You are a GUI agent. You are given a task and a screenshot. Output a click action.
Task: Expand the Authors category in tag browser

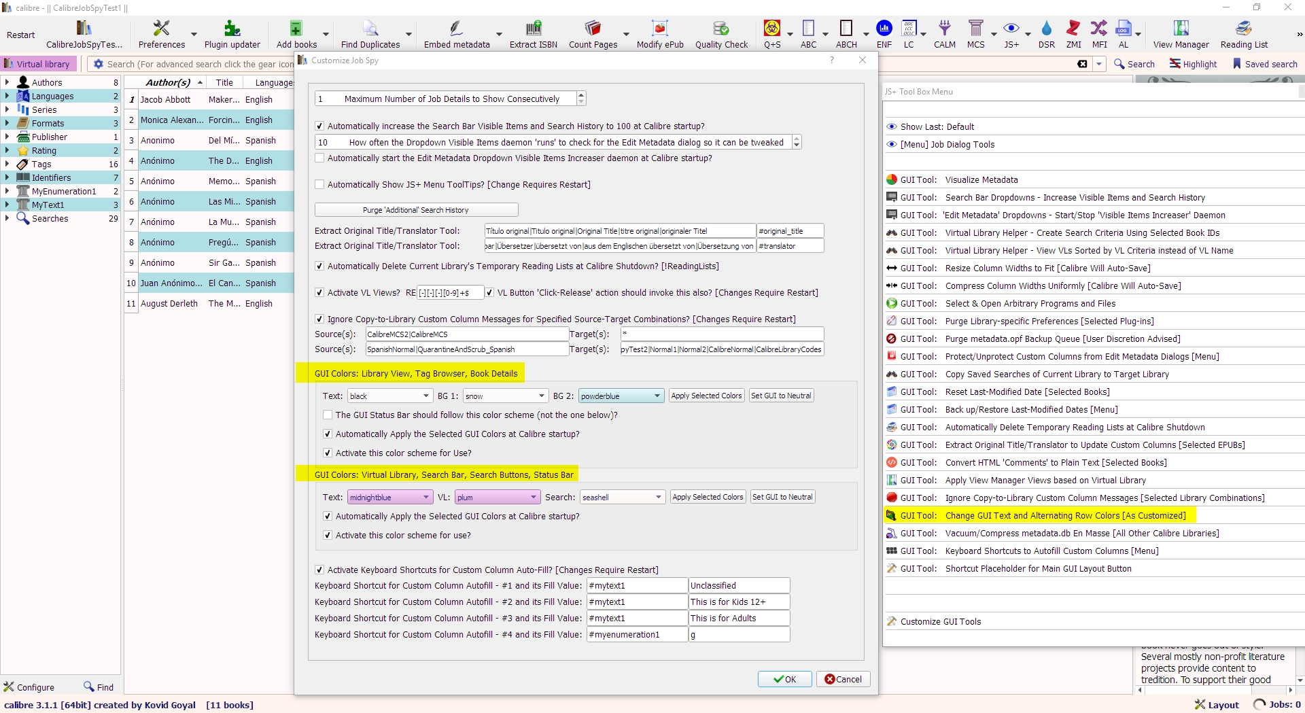pos(7,82)
